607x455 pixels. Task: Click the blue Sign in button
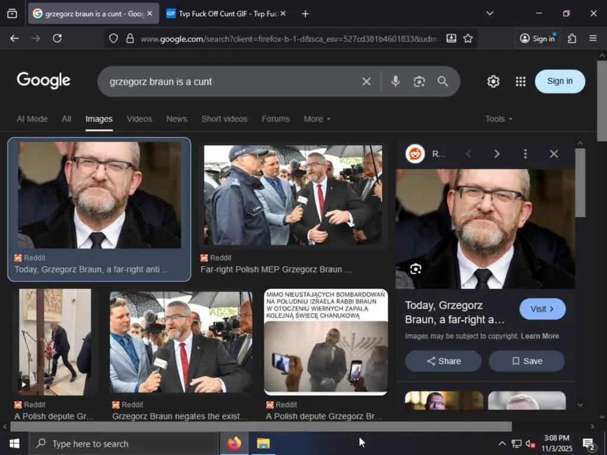(560, 81)
